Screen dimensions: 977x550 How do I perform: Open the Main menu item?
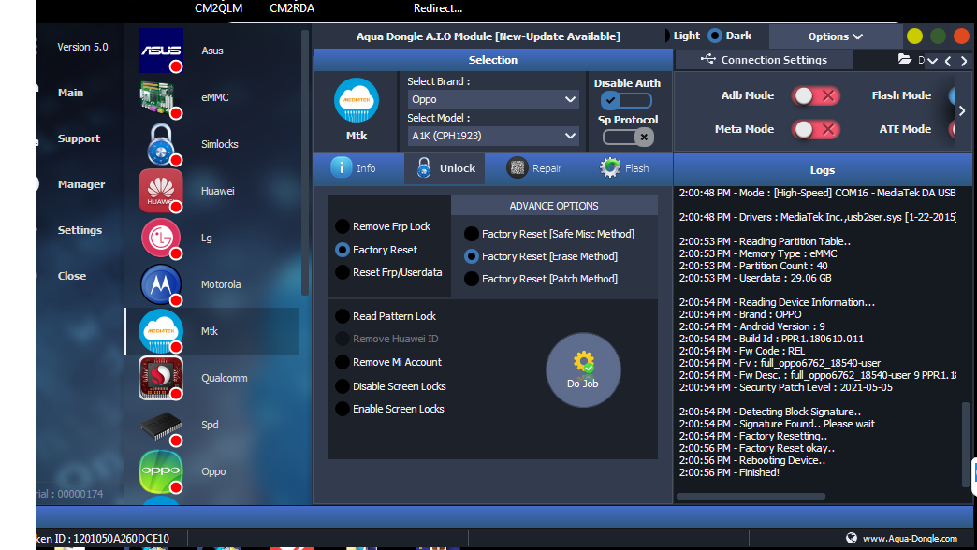click(x=70, y=93)
